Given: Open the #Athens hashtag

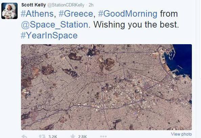Looking at the screenshot, I should [x=37, y=14].
